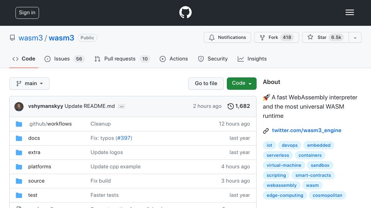Select the smart-contracts topic tag
Screen dimensions: 371x208
pyautogui.click(x=313, y=176)
